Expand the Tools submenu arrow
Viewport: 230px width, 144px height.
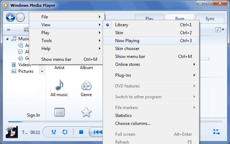[100, 40]
